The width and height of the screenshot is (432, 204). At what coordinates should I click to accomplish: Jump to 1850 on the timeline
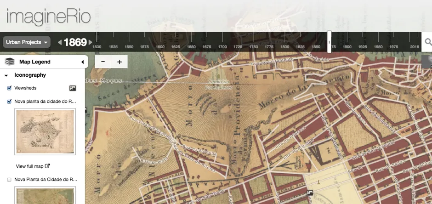coord(316,47)
